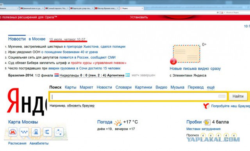Open Словари service link
The width and height of the screenshot is (250, 151).
123,87
